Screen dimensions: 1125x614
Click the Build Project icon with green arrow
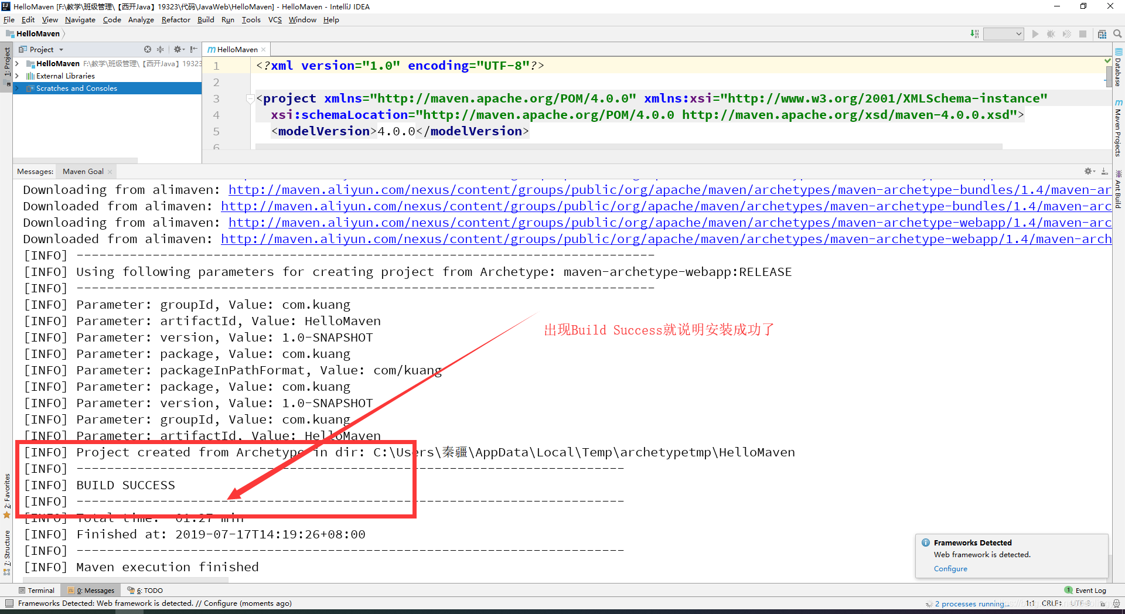click(x=974, y=34)
